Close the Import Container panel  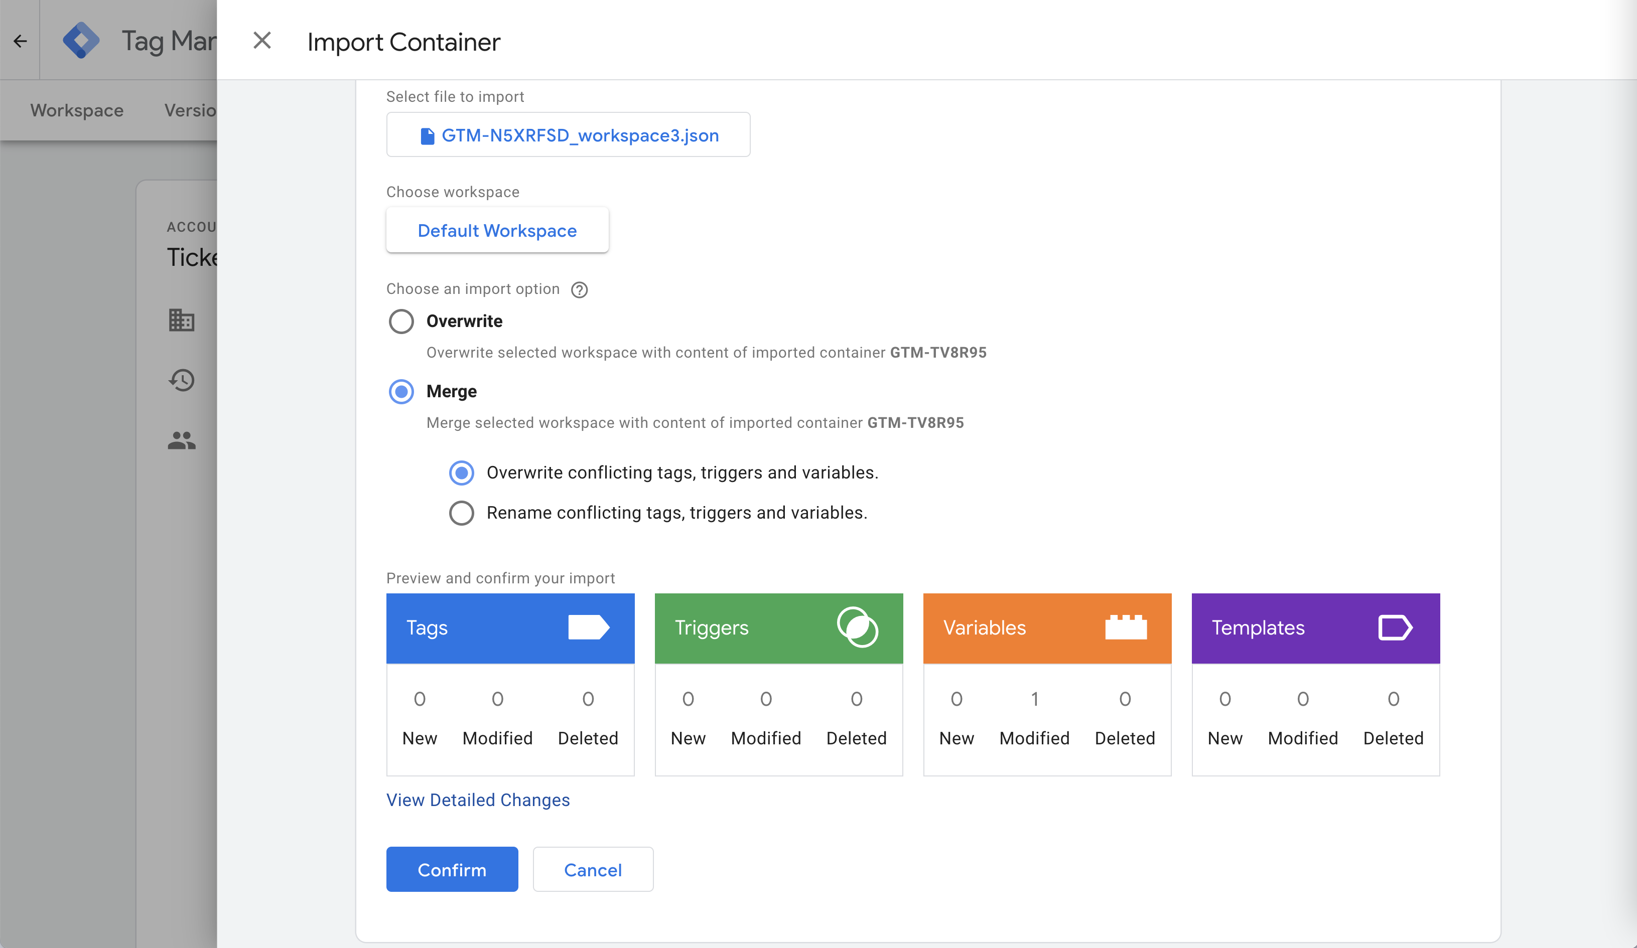point(262,41)
